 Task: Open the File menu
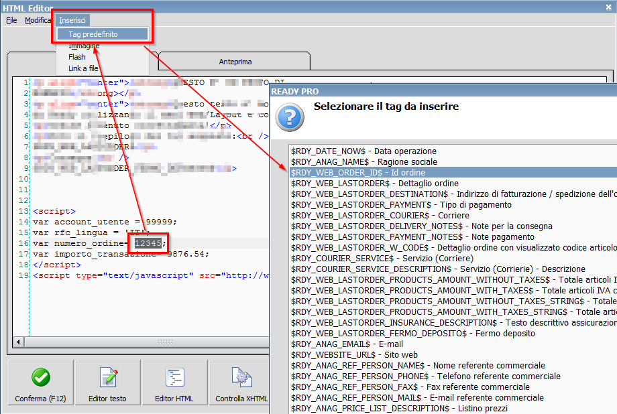click(x=11, y=20)
